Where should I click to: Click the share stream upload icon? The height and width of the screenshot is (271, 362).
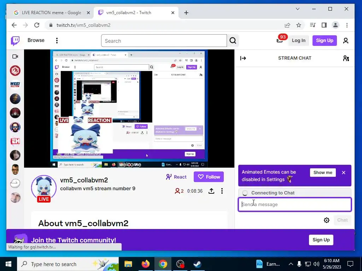(211, 191)
